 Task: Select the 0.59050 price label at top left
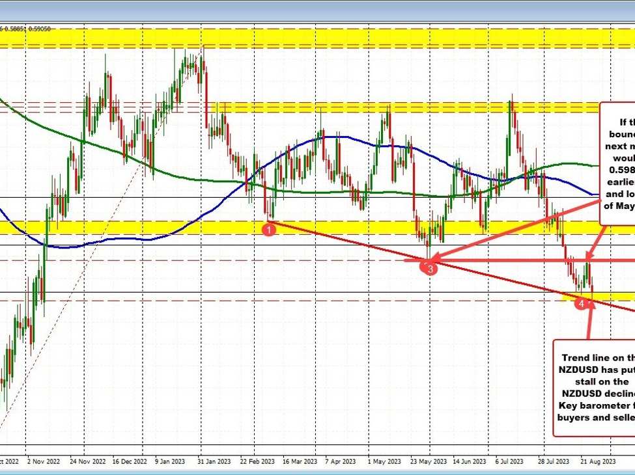[40, 28]
